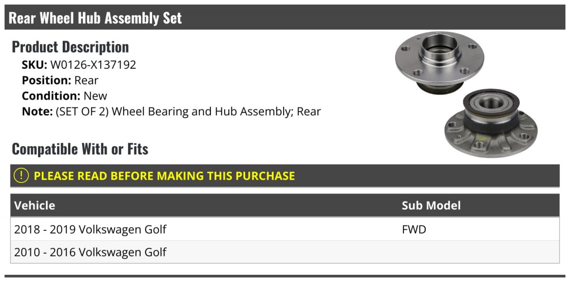Select the Product Description heading
Screen dimensions: 570x282
(70, 47)
